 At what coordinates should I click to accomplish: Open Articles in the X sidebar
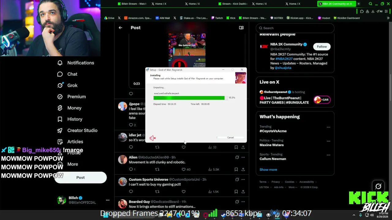[70, 142]
